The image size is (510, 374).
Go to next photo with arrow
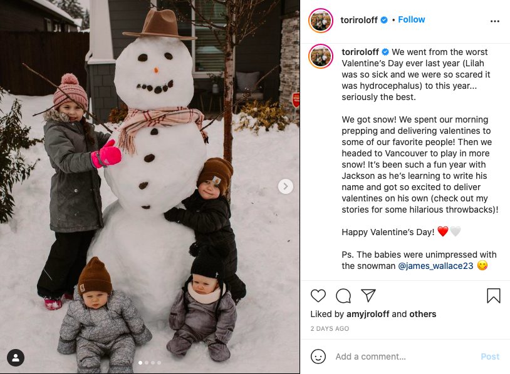286,186
